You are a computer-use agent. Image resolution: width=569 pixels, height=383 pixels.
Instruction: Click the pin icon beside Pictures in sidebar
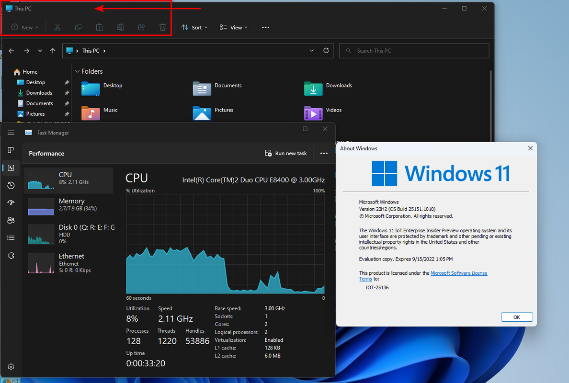click(67, 114)
